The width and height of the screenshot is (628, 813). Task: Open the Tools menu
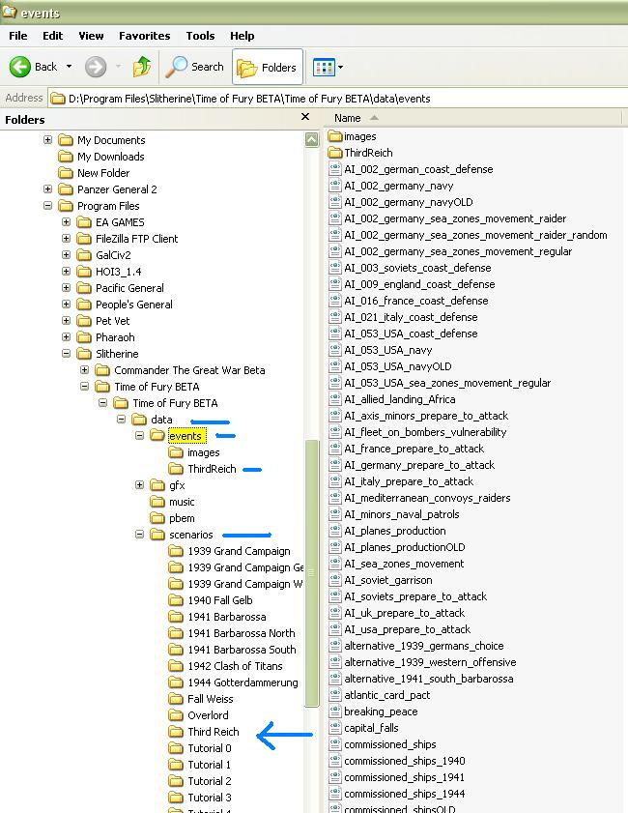pos(200,36)
